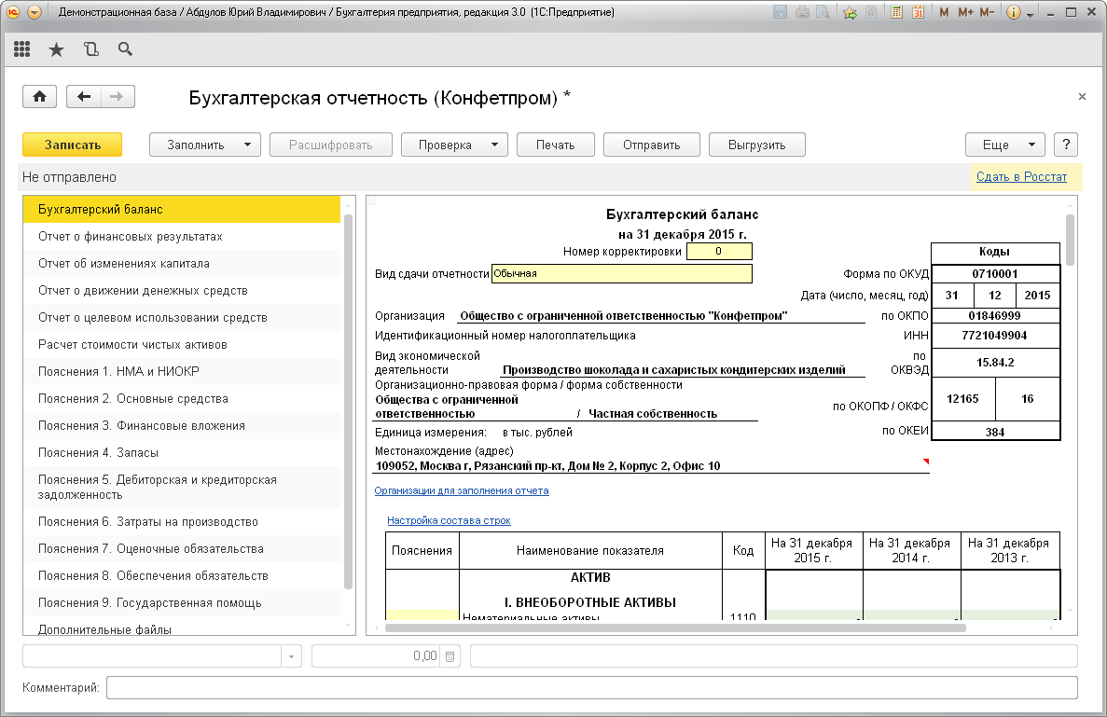1107x717 pixels.
Task: Click into the Комментарий text field
Action: 591,688
